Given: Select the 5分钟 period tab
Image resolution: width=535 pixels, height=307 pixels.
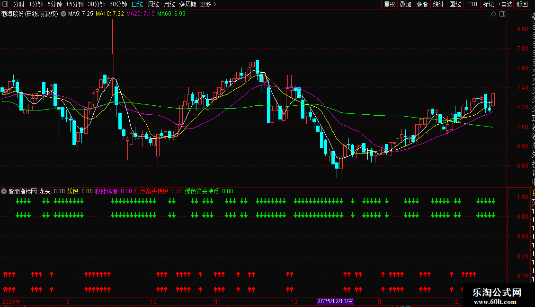Looking at the screenshot, I should click(x=54, y=4).
